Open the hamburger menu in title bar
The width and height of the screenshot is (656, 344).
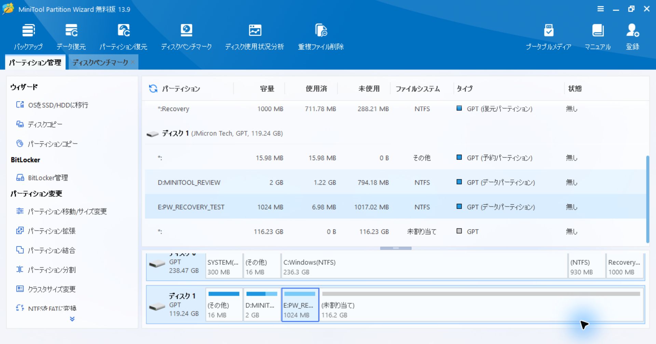pos(600,9)
